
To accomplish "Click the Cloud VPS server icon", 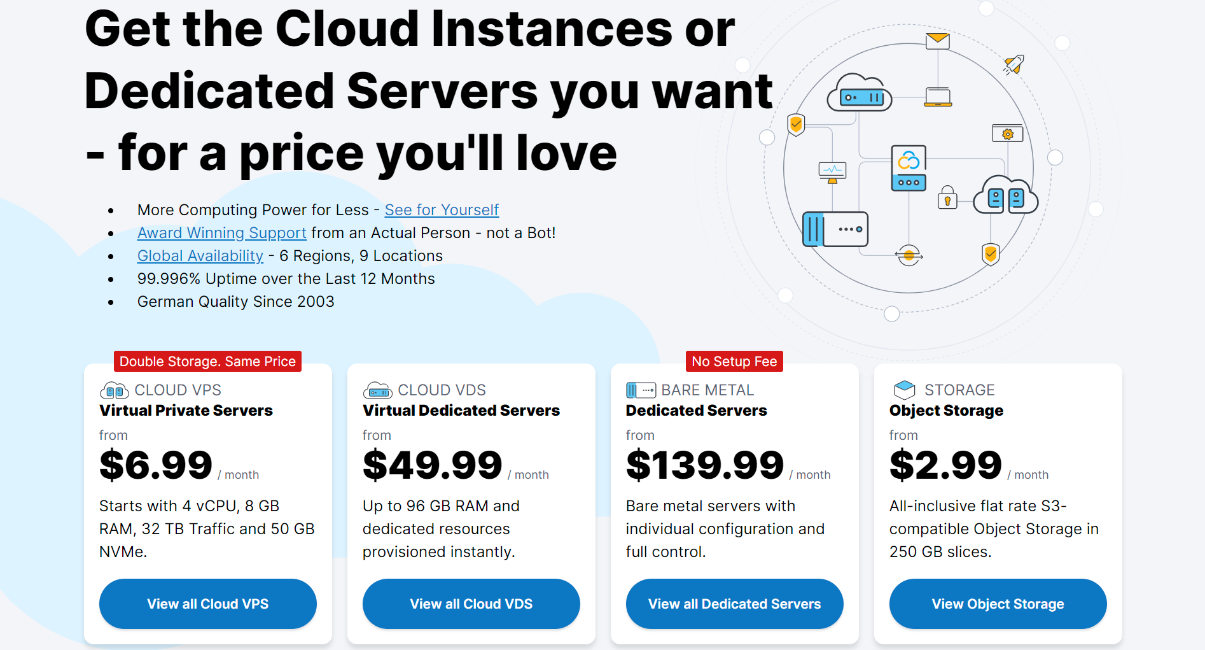I will tap(113, 390).
